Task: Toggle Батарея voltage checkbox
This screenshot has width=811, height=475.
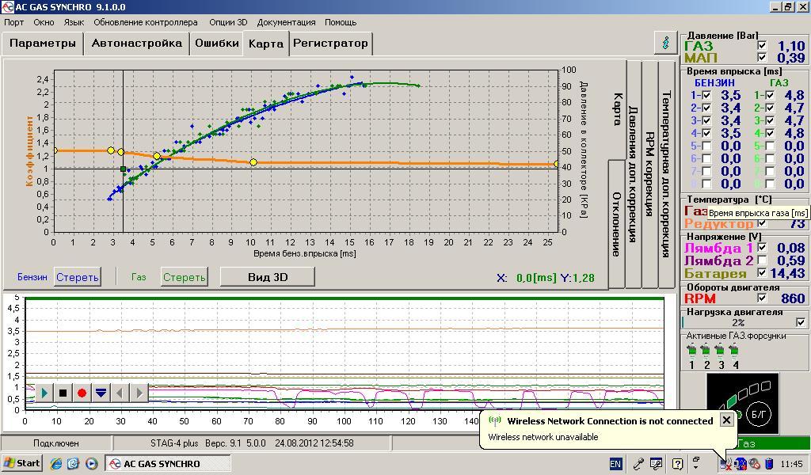Action: pyautogui.click(x=762, y=272)
